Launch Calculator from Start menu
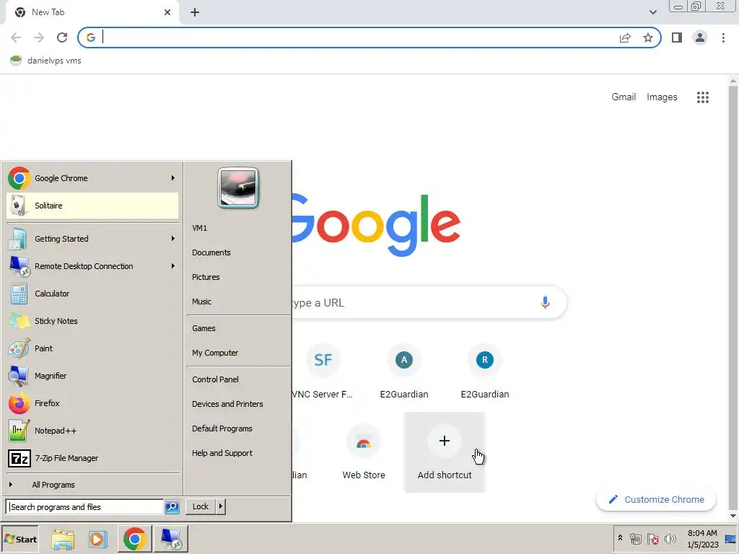 [x=92, y=294]
